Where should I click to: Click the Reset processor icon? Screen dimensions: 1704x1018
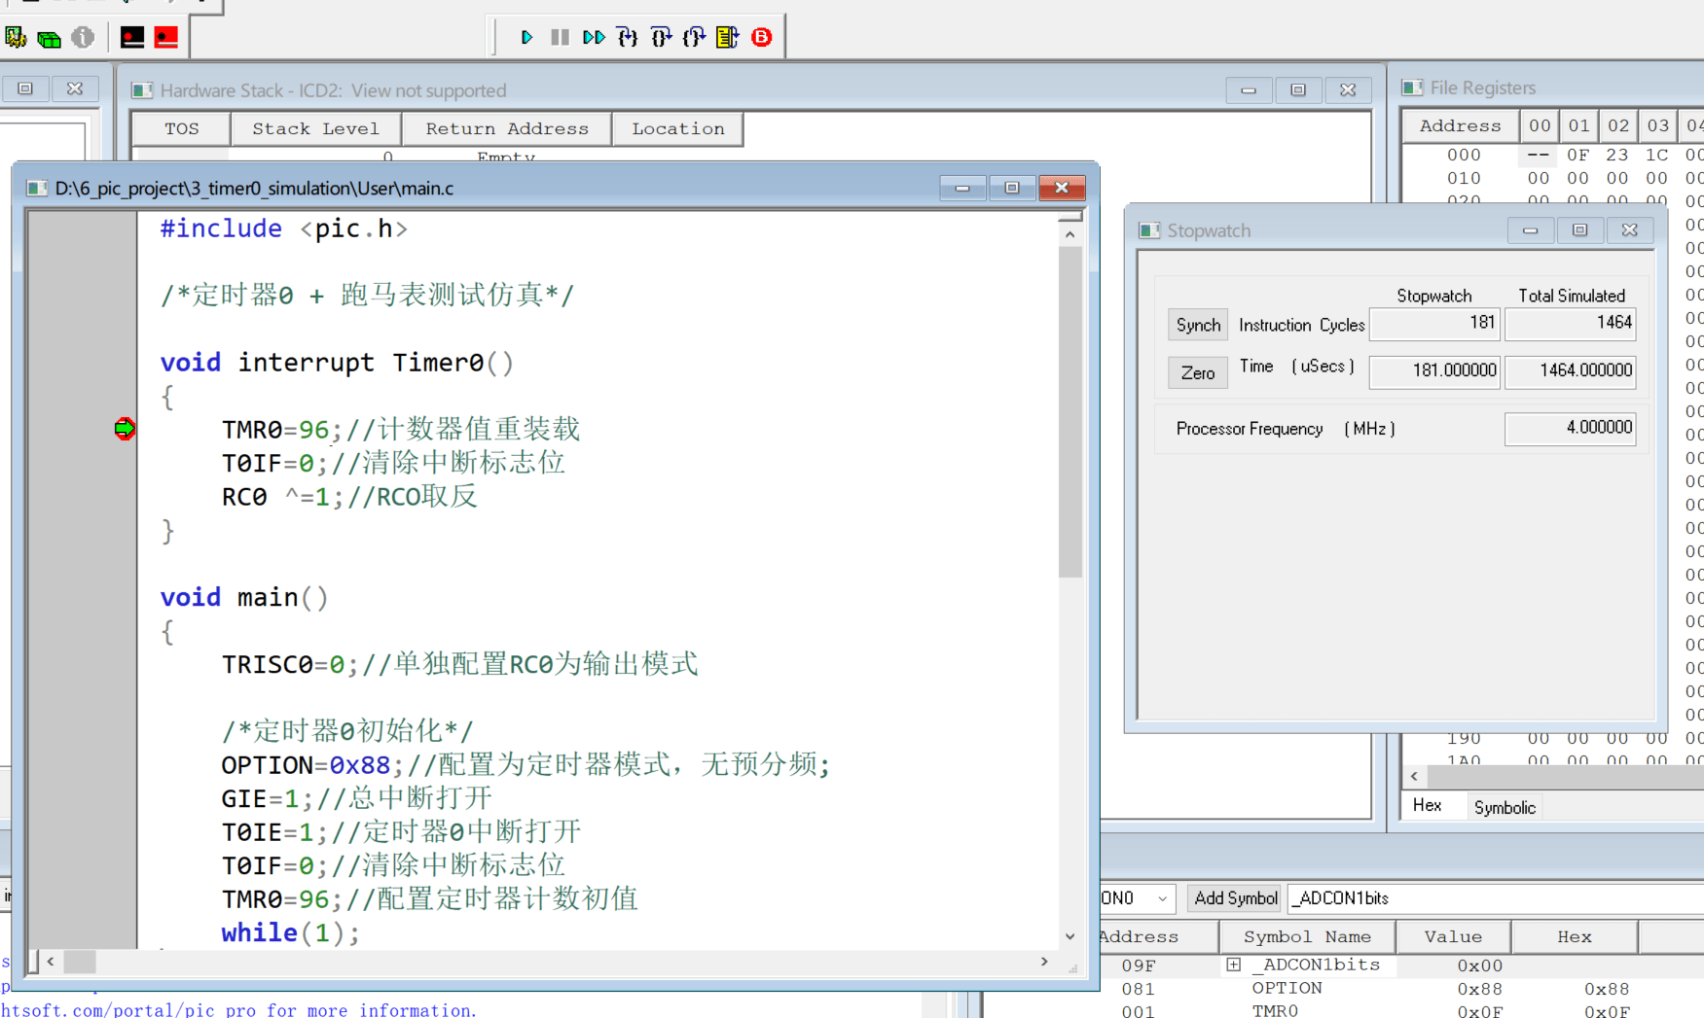[x=727, y=37]
